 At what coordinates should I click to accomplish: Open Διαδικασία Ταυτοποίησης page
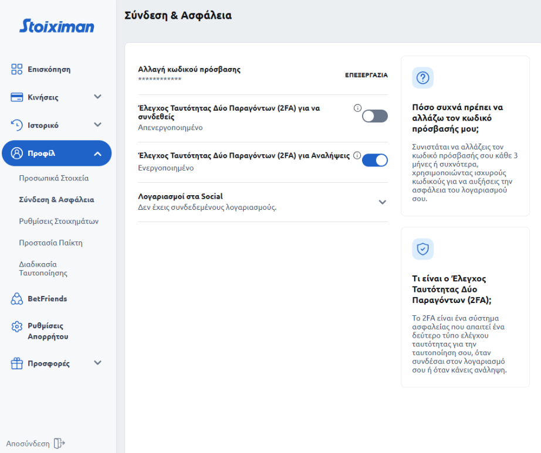[x=43, y=268]
